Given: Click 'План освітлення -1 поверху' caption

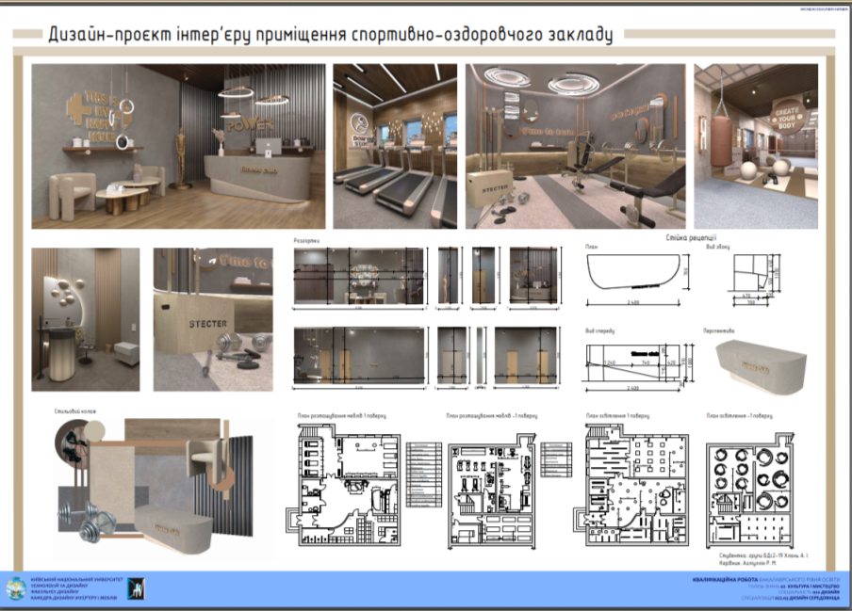Looking at the screenshot, I should (740, 416).
